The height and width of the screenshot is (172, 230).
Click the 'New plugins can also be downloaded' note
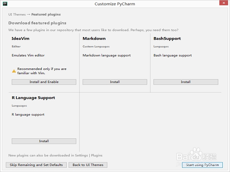point(56,155)
